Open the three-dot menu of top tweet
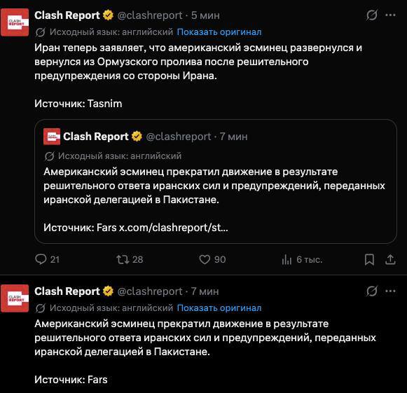Image resolution: width=407 pixels, height=393 pixels. tap(390, 15)
